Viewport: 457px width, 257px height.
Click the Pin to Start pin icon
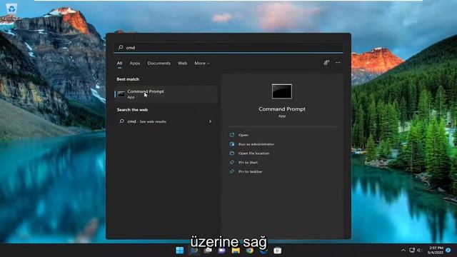pos(232,162)
